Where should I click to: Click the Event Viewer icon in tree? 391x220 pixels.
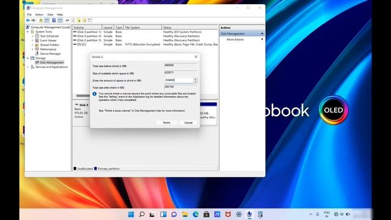point(37,40)
